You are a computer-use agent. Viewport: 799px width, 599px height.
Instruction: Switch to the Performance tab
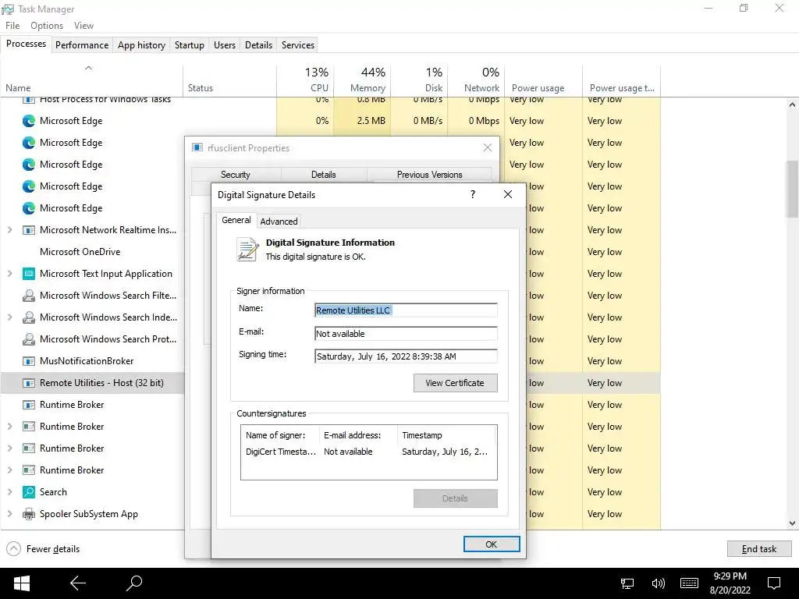82,44
